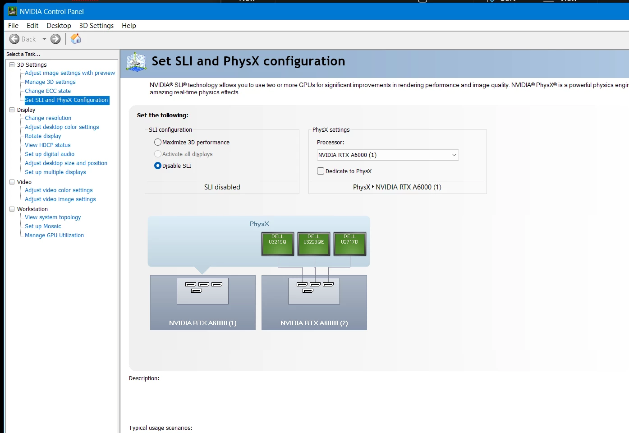Open Manage 3D settings
This screenshot has height=433, width=629.
(x=50, y=82)
